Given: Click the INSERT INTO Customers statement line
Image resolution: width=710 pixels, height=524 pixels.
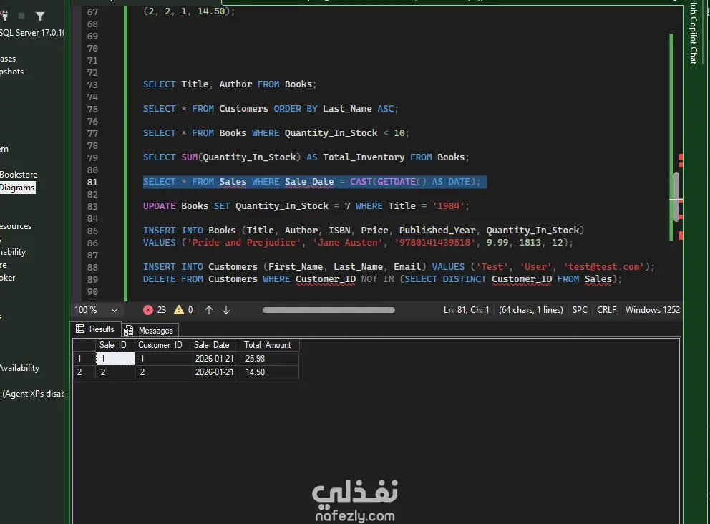Looking at the screenshot, I should (x=399, y=267).
